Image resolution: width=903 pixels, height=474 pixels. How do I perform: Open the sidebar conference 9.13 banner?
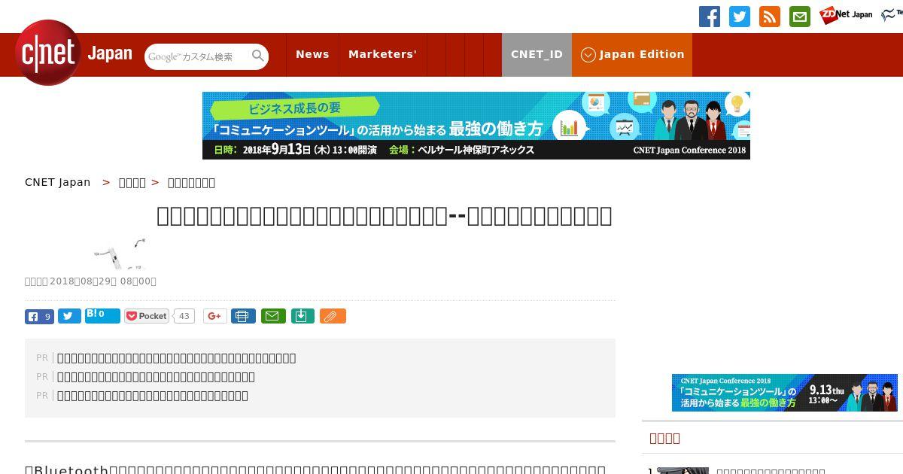[x=785, y=393]
